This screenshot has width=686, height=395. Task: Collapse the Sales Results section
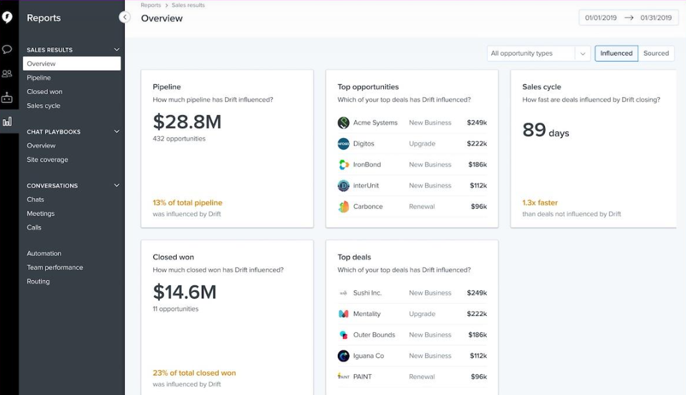click(116, 50)
